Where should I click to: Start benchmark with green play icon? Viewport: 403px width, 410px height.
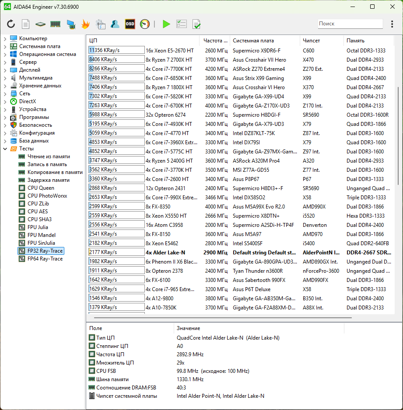(166, 24)
